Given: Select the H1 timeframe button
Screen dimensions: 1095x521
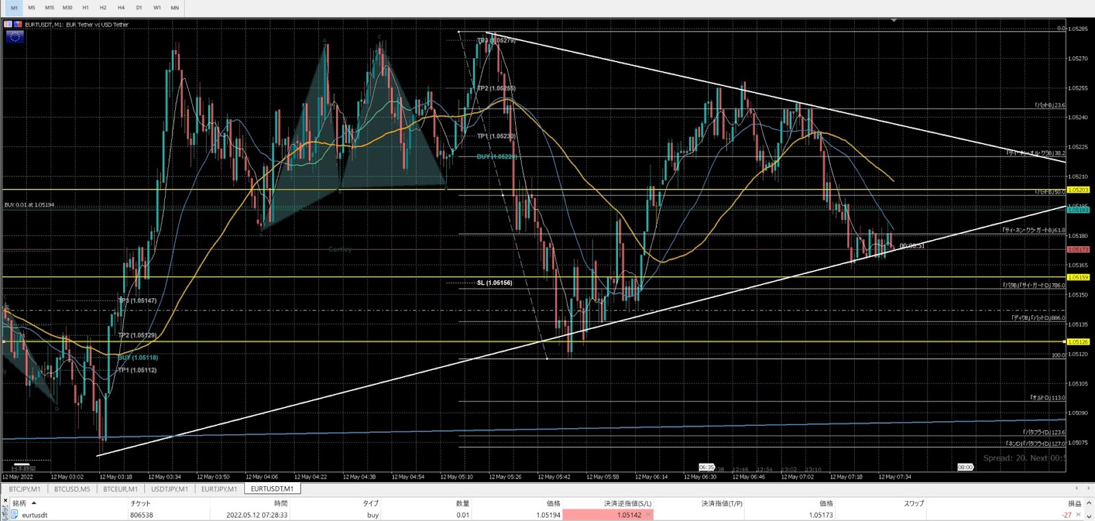Looking at the screenshot, I should [85, 8].
